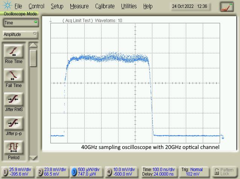Open the Time and Delay timebase settings
The height and width of the screenshot is (179, 240).
(x=158, y=171)
